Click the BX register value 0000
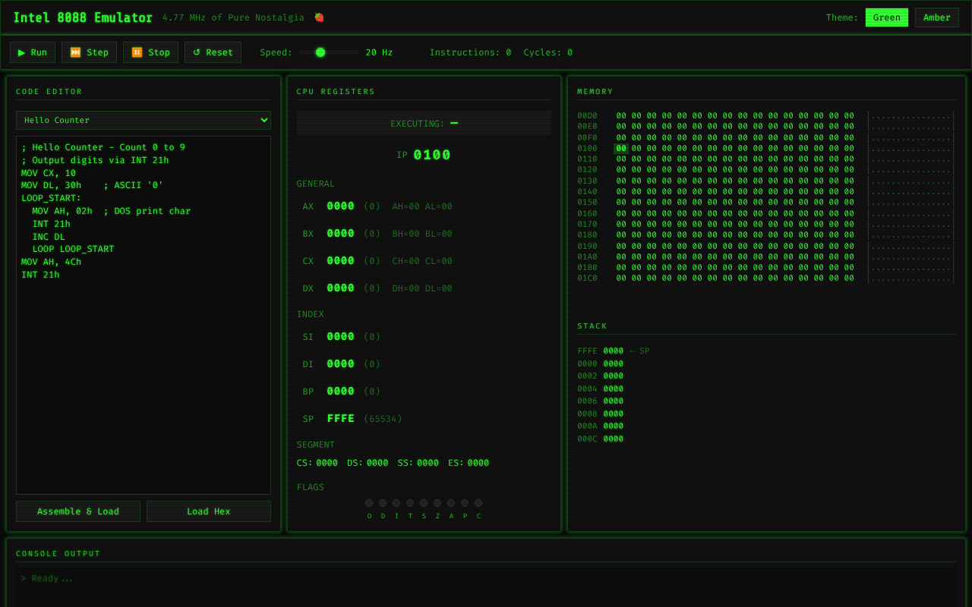This screenshot has height=607, width=972. coord(340,234)
